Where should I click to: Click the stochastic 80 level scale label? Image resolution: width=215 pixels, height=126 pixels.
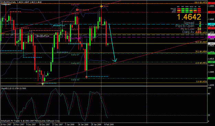(209, 94)
